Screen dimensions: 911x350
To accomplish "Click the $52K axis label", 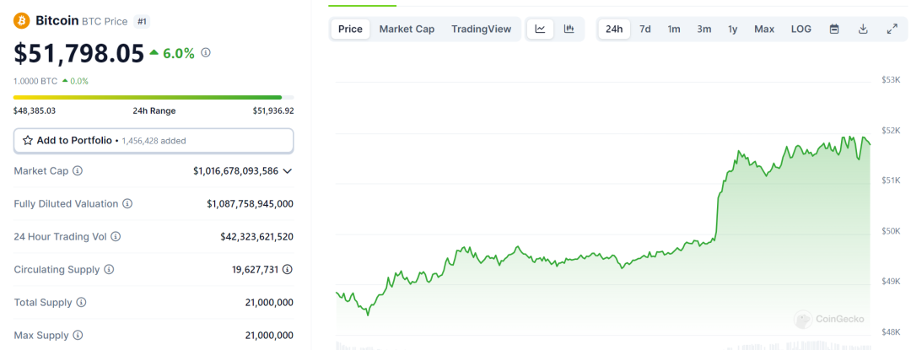I will point(891,130).
